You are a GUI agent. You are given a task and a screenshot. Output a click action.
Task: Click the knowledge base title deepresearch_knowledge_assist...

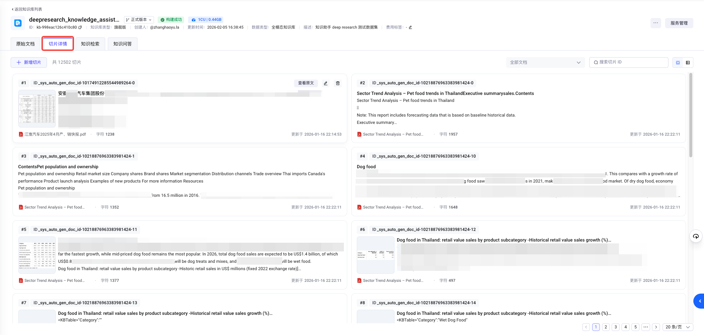tap(74, 20)
